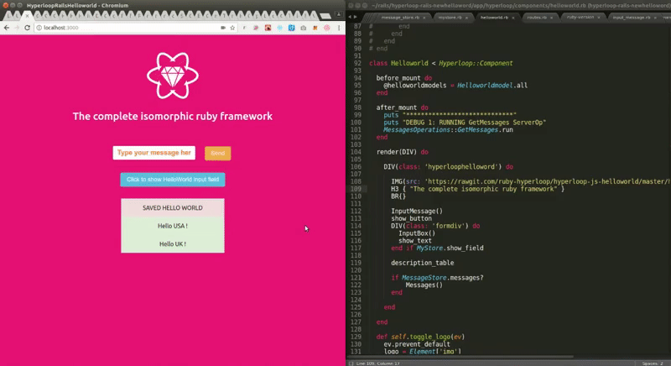Click the red square extension icon
The width and height of the screenshot is (671, 366).
(x=268, y=28)
